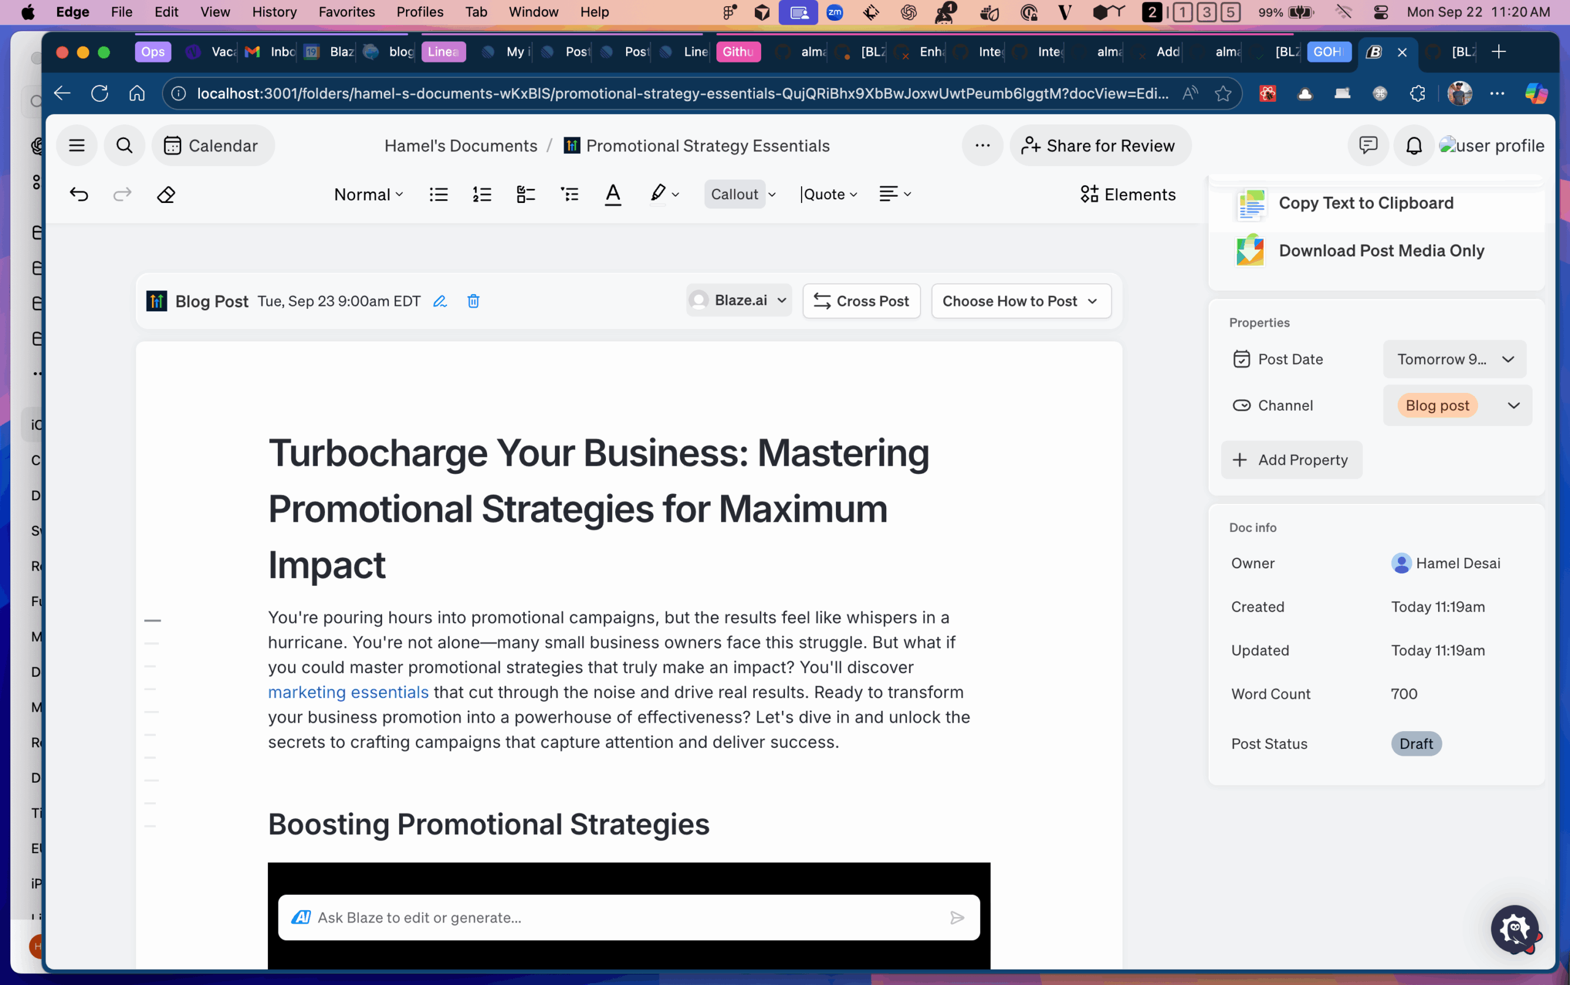The width and height of the screenshot is (1570, 985).
Task: Select the numbered list icon
Action: (481, 194)
